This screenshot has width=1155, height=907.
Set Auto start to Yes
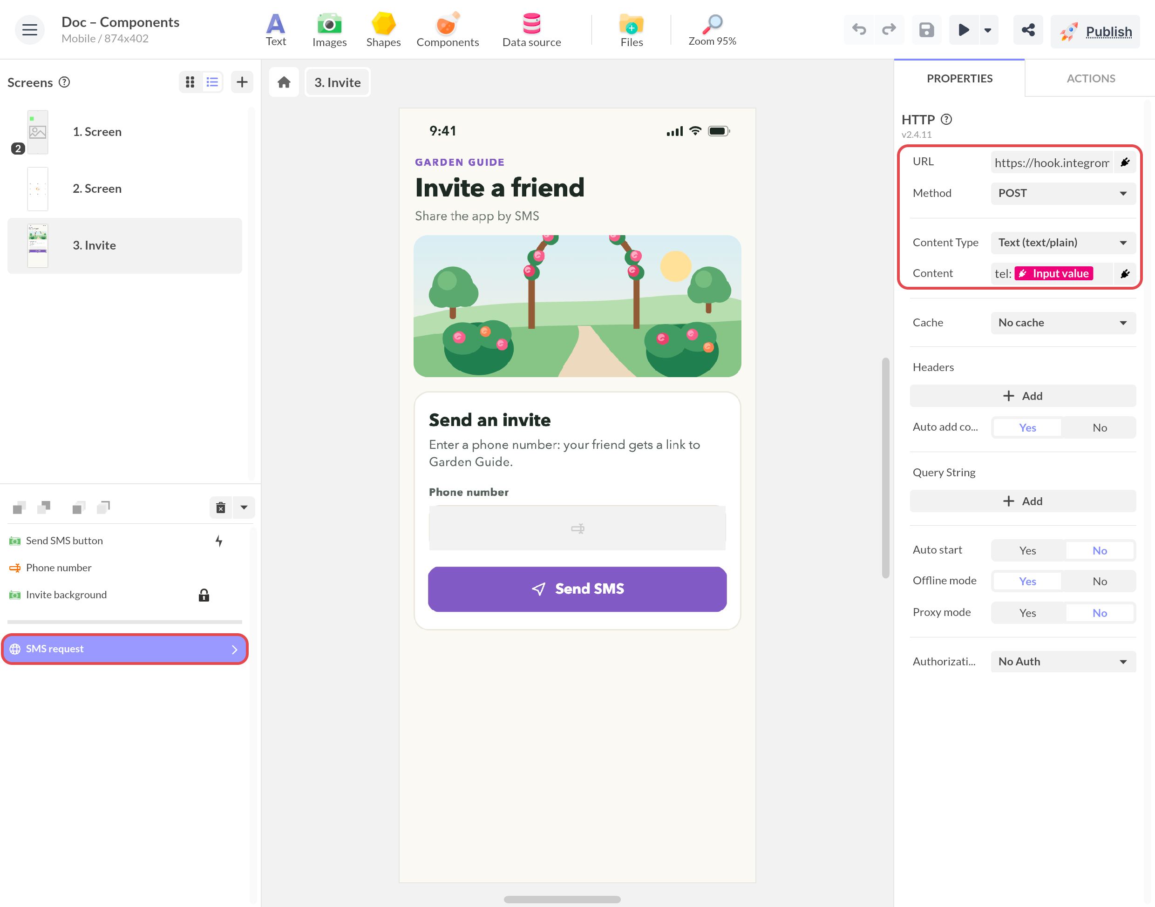(1027, 551)
